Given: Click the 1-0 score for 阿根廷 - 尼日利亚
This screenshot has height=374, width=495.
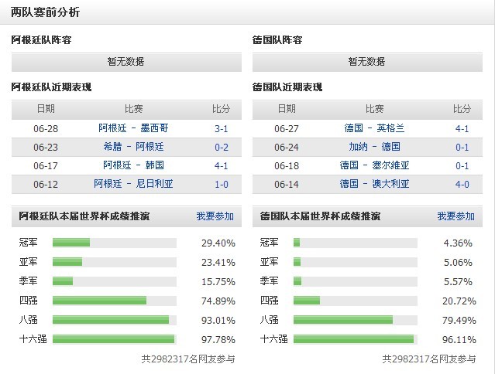Looking at the screenshot, I should point(221,184).
